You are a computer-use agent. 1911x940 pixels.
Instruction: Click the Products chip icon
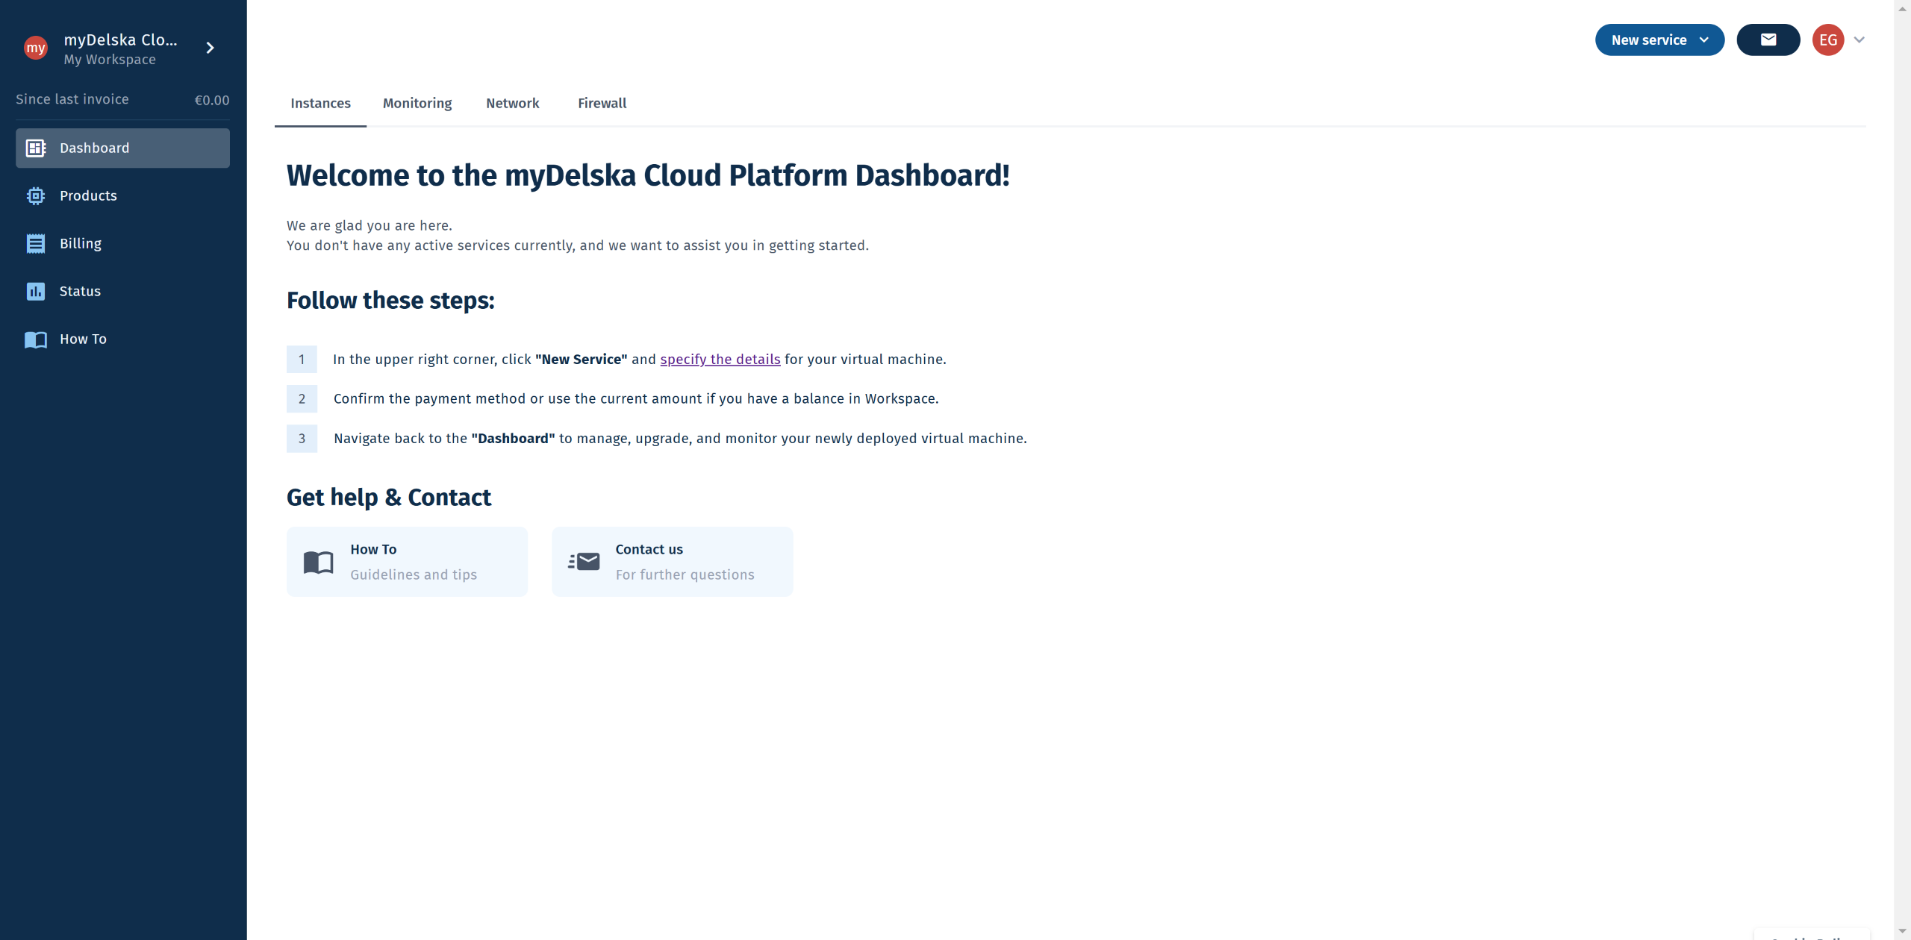point(35,195)
